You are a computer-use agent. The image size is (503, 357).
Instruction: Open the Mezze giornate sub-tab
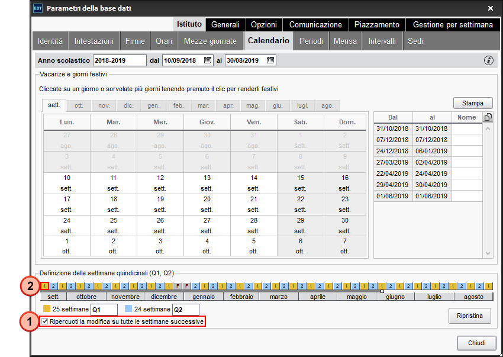(210, 41)
